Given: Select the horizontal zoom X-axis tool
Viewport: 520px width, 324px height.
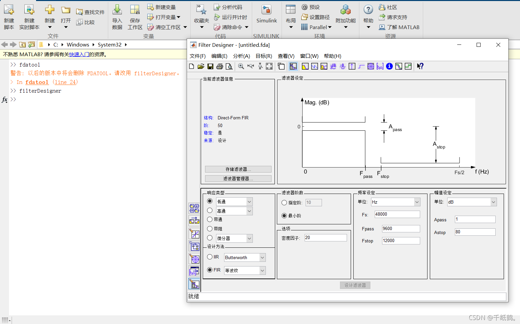Looking at the screenshot, I should tap(250, 66).
